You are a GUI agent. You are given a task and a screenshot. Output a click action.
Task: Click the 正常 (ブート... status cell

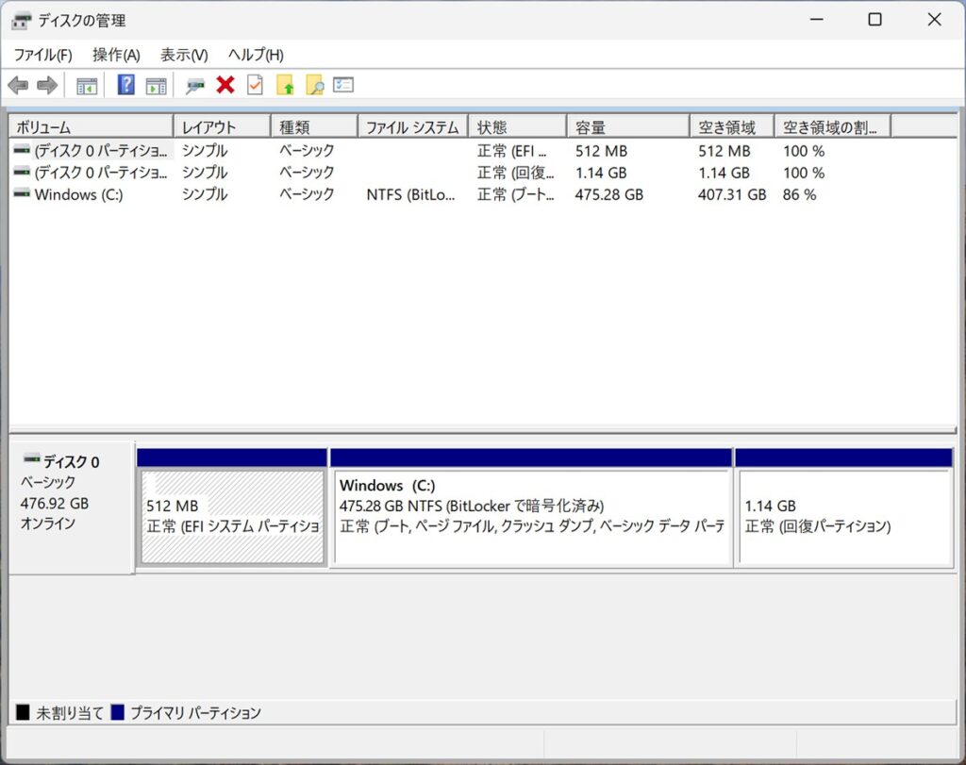pos(516,194)
